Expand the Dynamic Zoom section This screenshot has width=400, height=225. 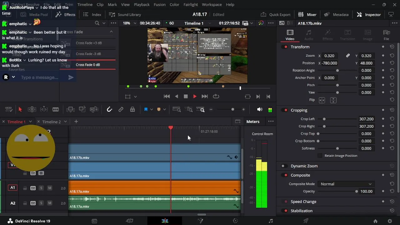point(304,166)
